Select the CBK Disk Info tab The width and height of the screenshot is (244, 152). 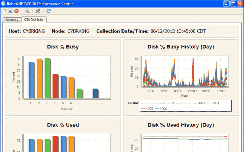coord(34,19)
